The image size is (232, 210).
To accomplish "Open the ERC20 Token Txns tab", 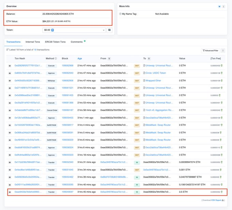I will [55, 42].
